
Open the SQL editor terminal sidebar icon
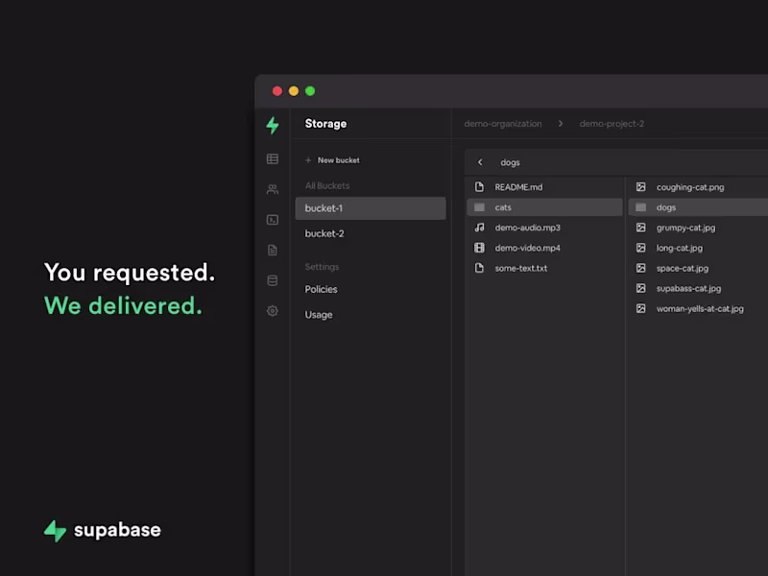point(273,220)
